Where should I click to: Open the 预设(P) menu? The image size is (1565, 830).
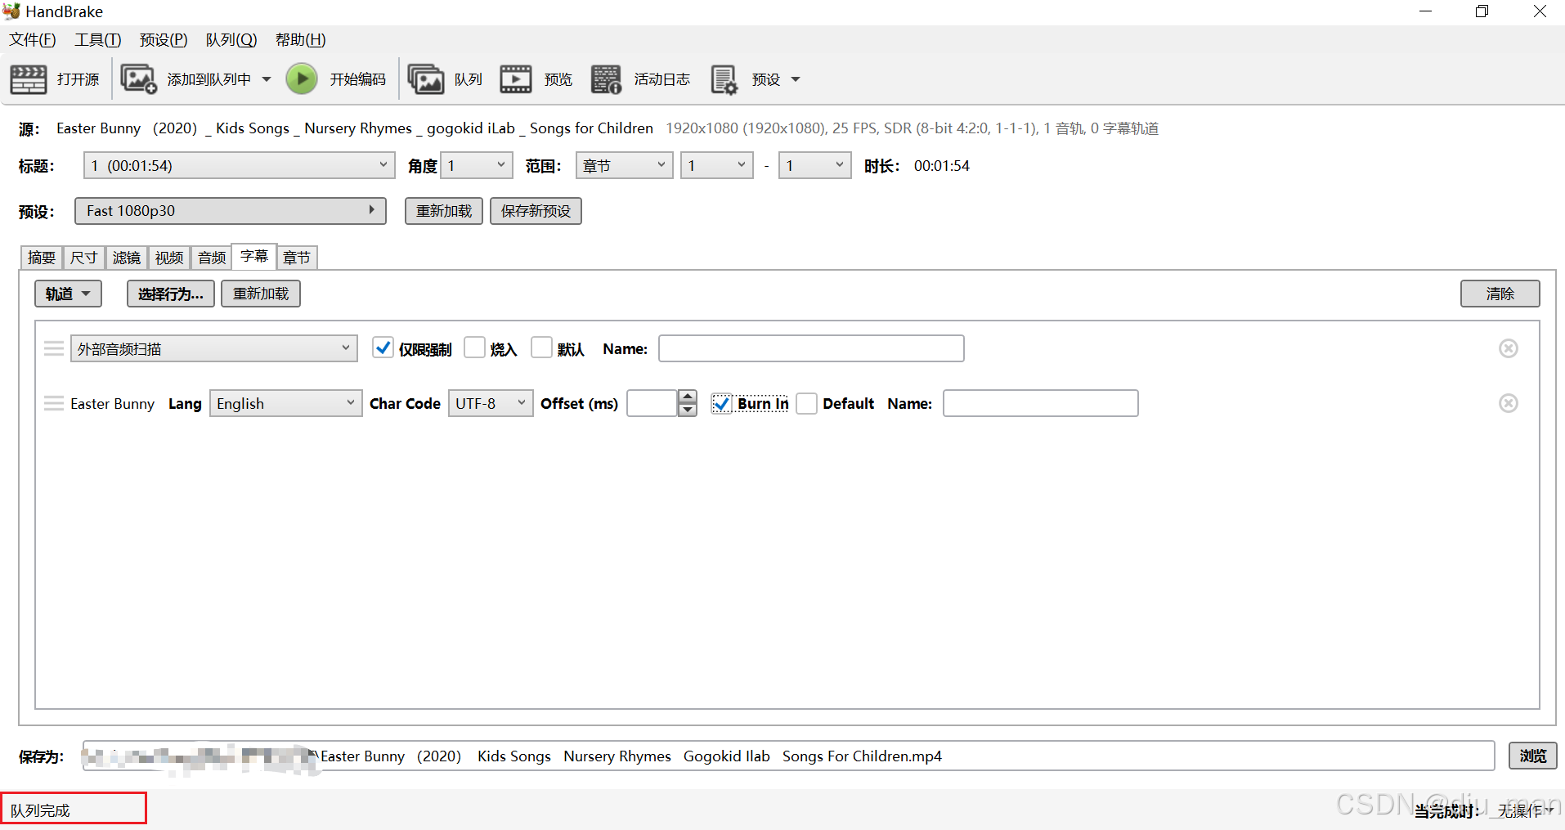coord(164,39)
